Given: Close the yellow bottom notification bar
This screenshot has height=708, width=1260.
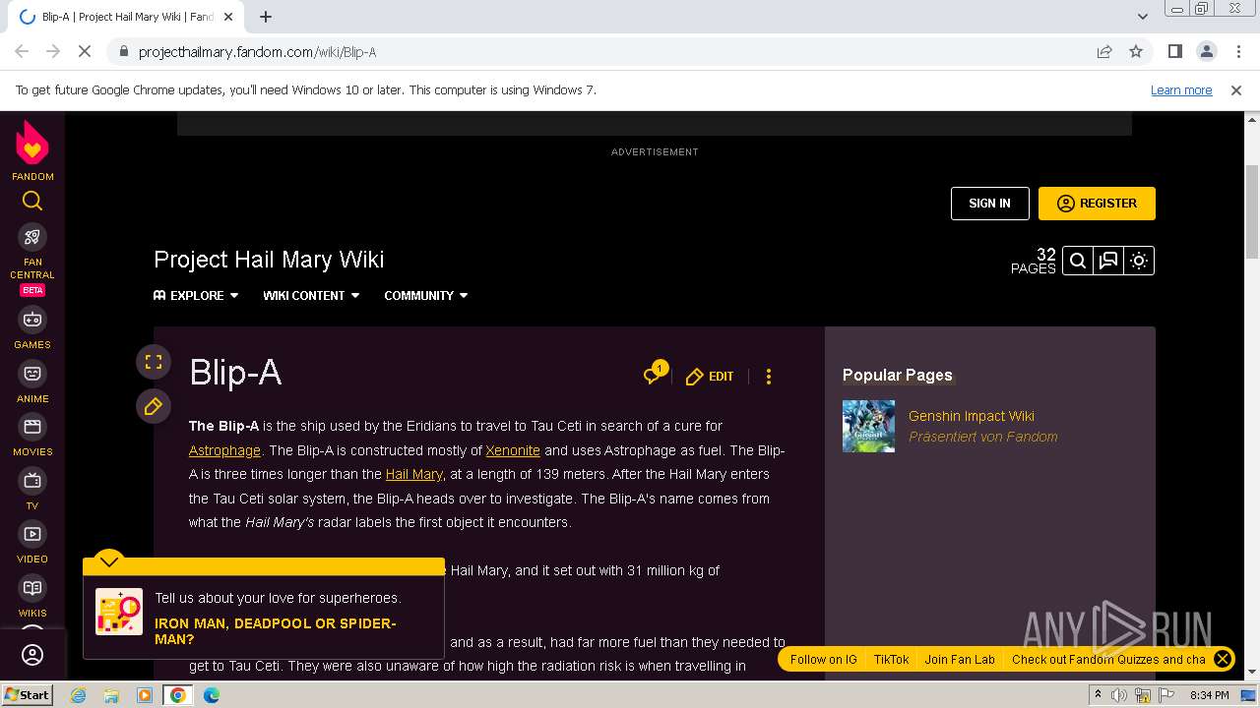Looking at the screenshot, I should [x=1223, y=659].
